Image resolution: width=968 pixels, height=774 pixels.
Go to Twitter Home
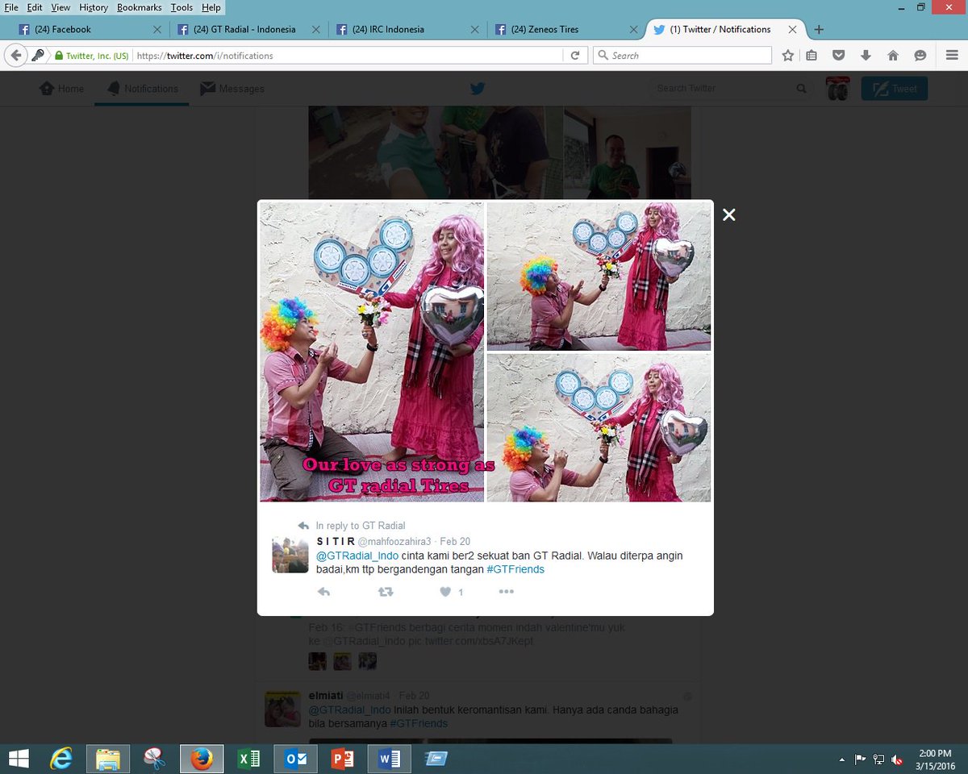62,89
